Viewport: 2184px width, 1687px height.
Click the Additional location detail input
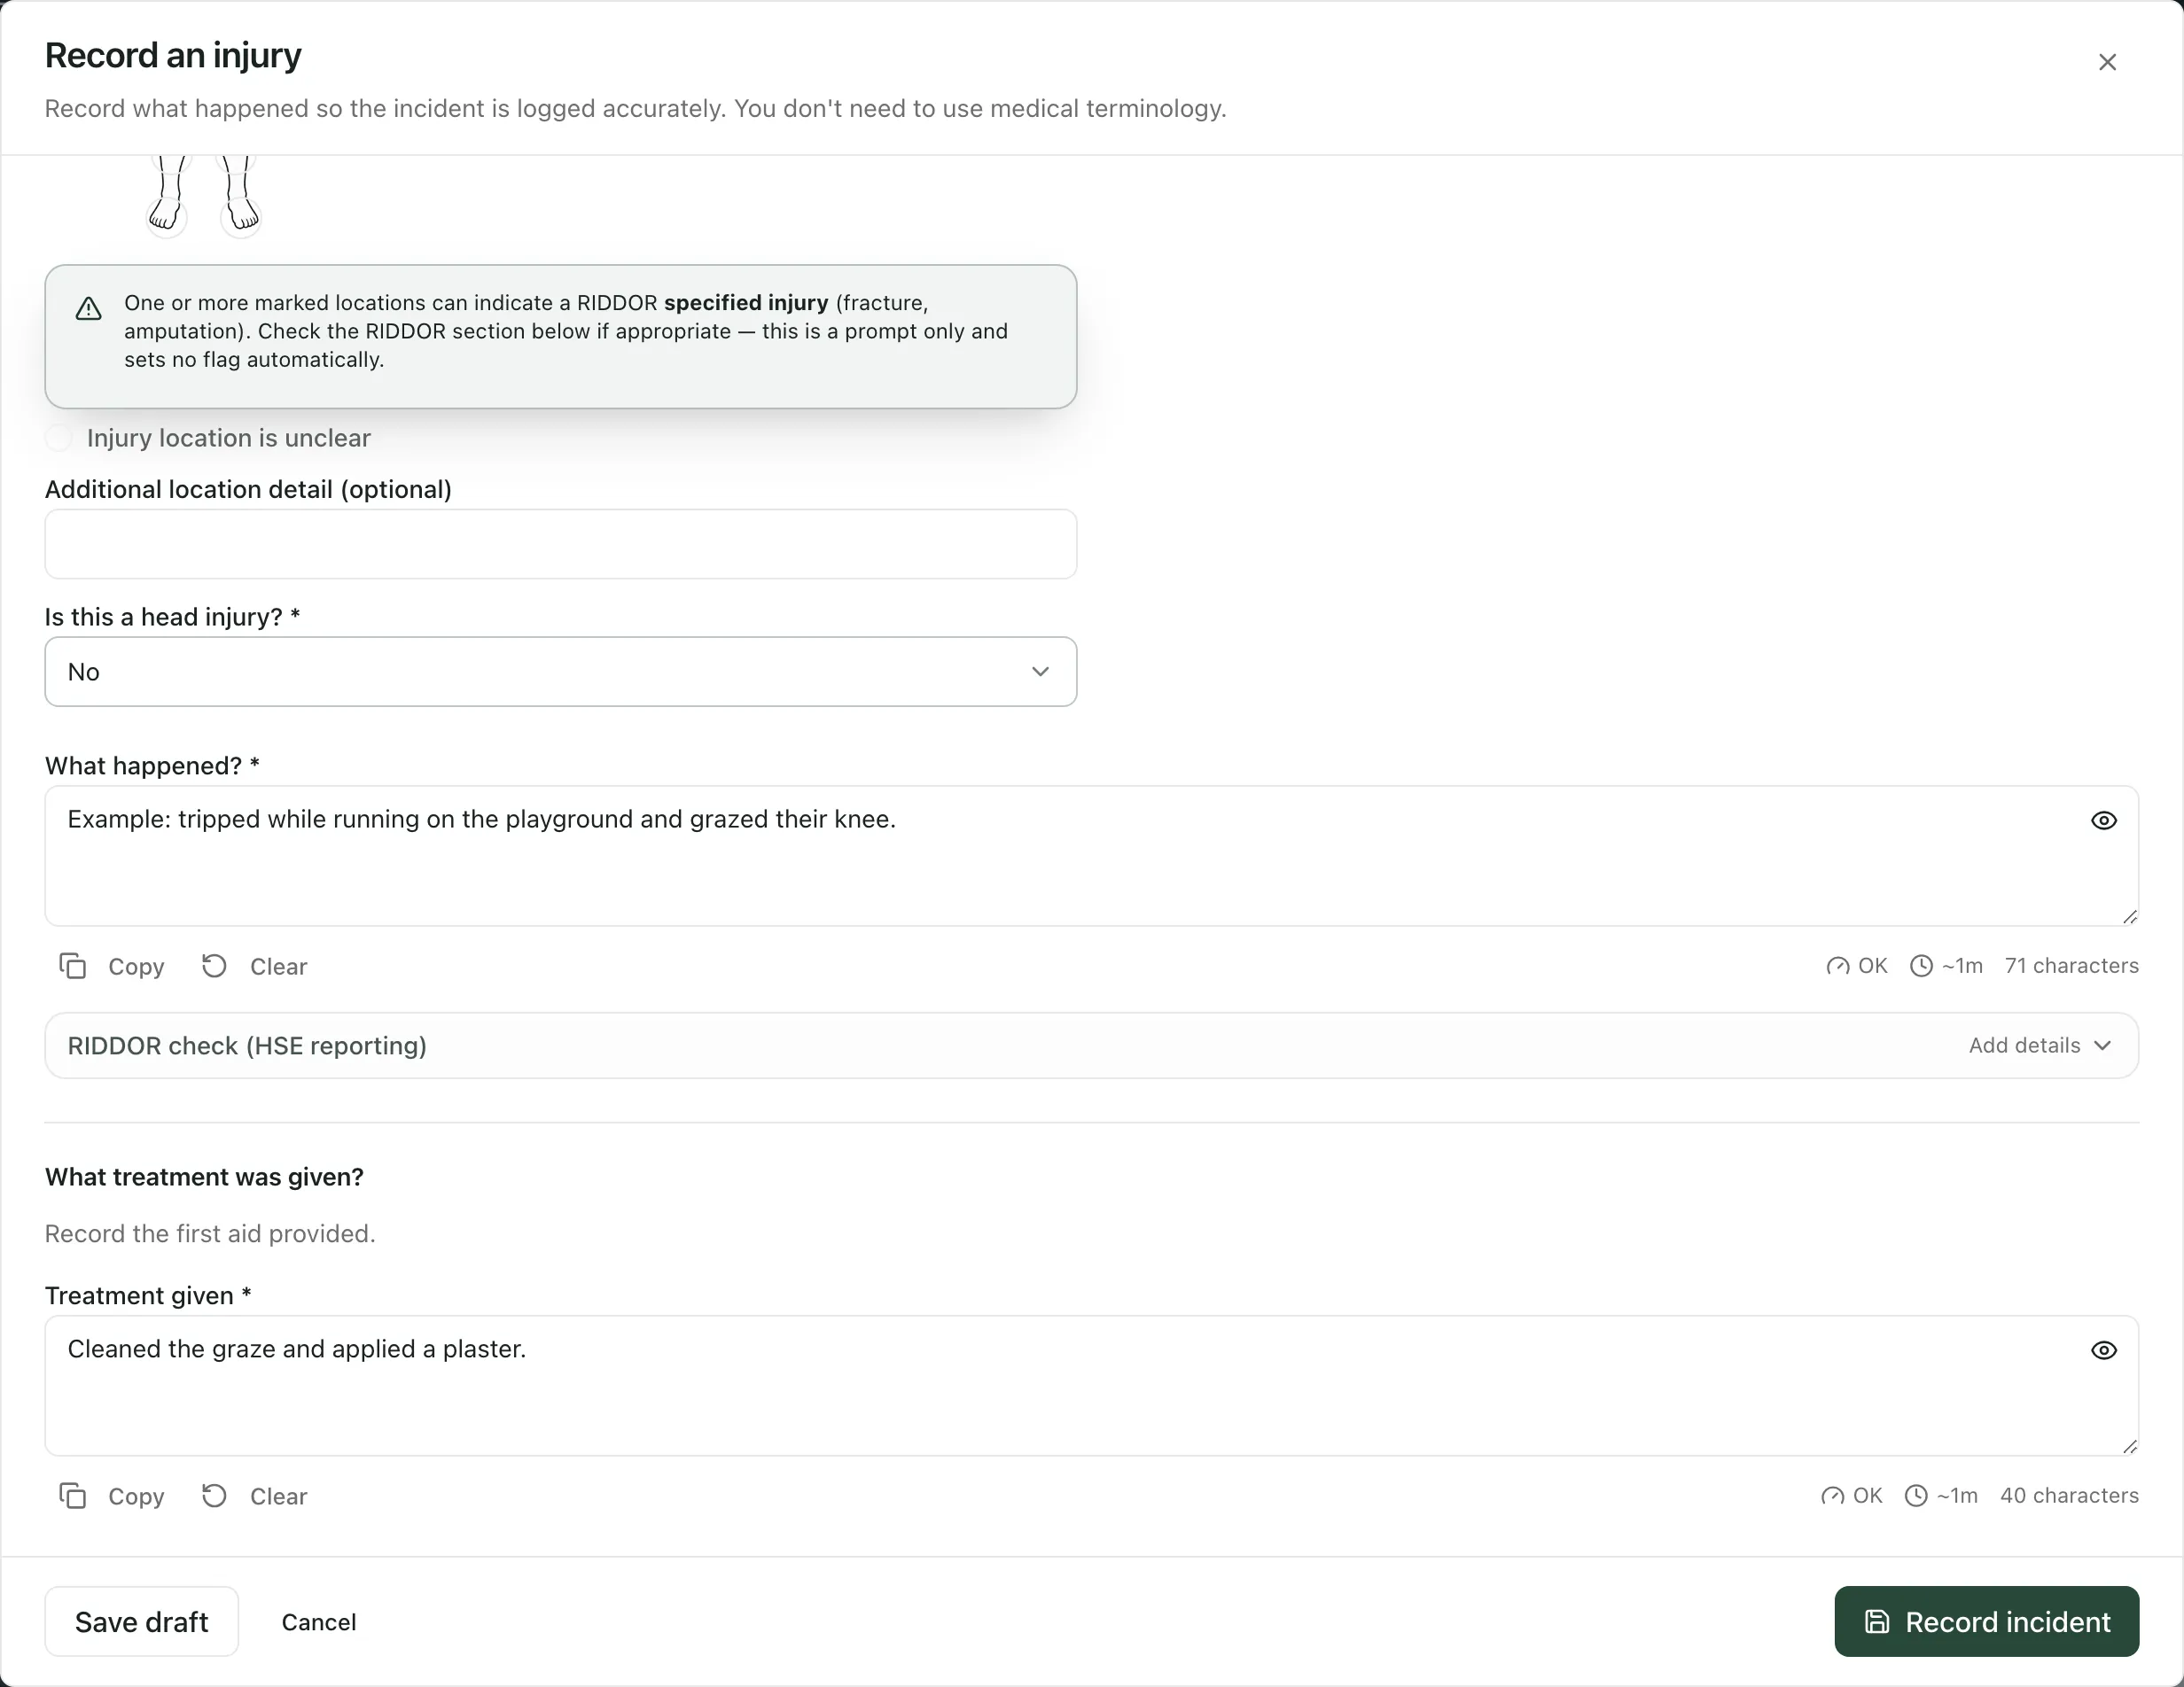pyautogui.click(x=561, y=544)
